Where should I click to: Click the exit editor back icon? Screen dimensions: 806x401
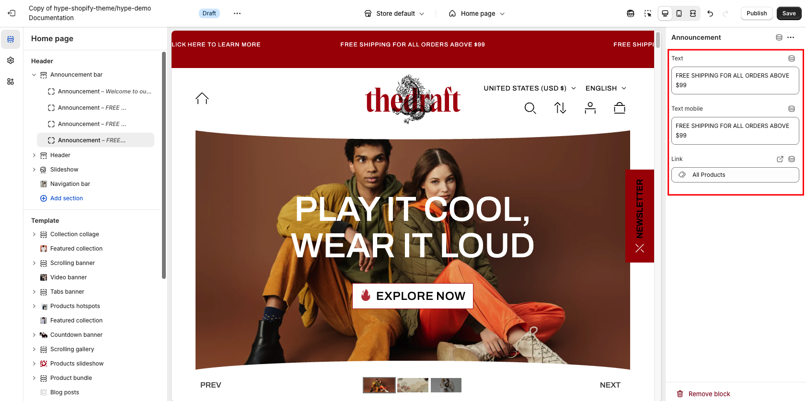coord(12,13)
